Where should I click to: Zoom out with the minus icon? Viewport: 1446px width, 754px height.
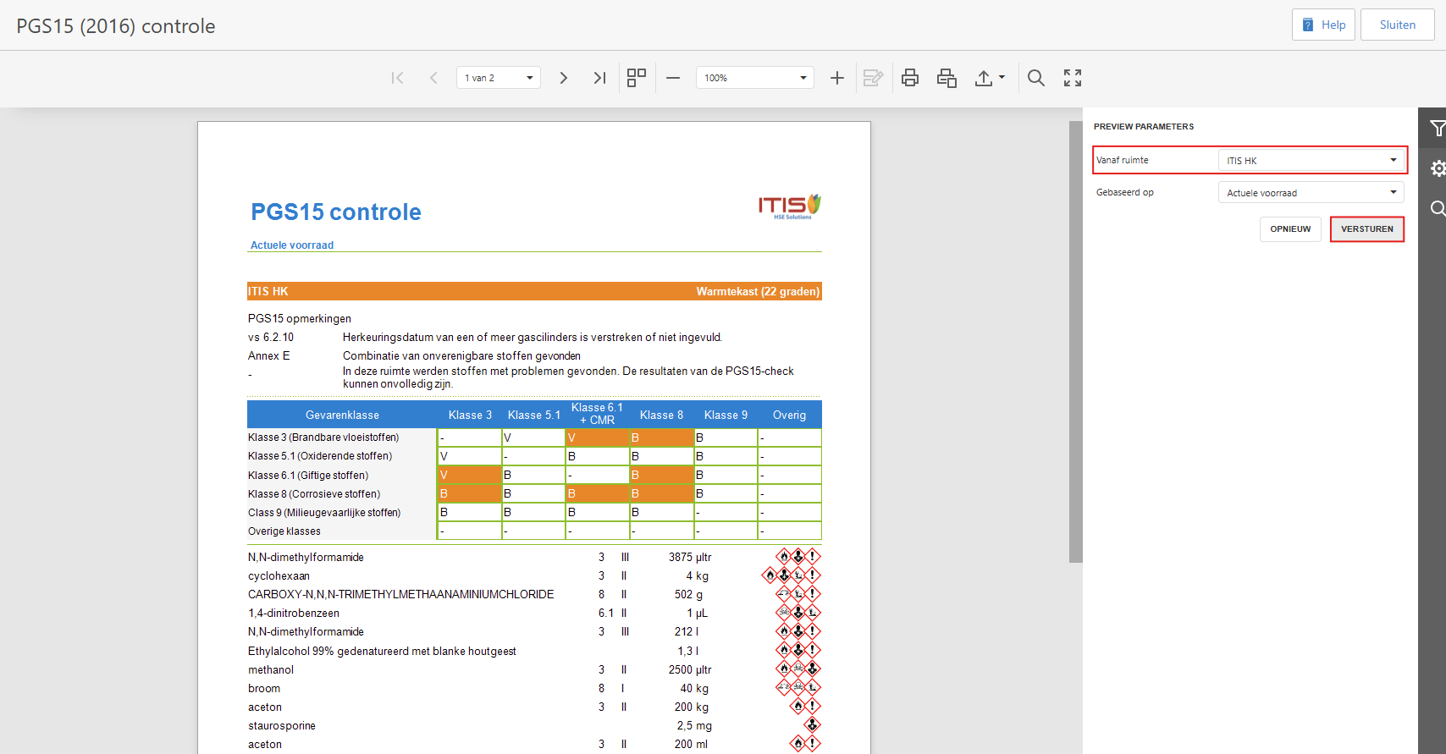click(673, 78)
